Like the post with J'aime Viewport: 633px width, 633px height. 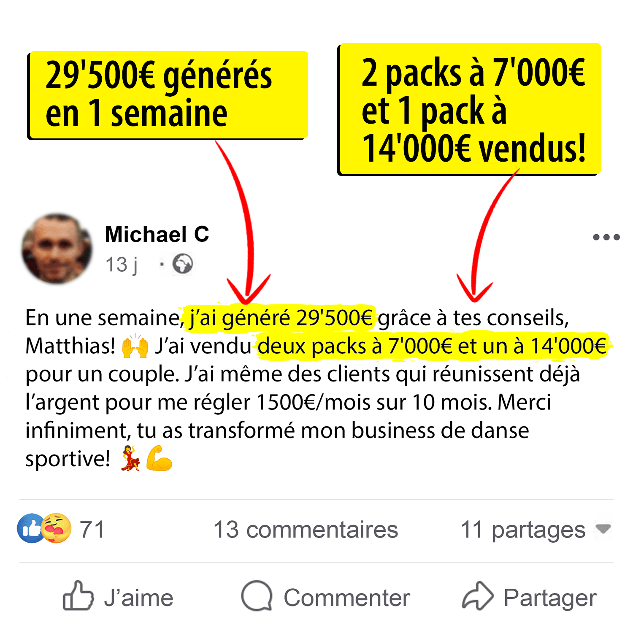point(118,597)
